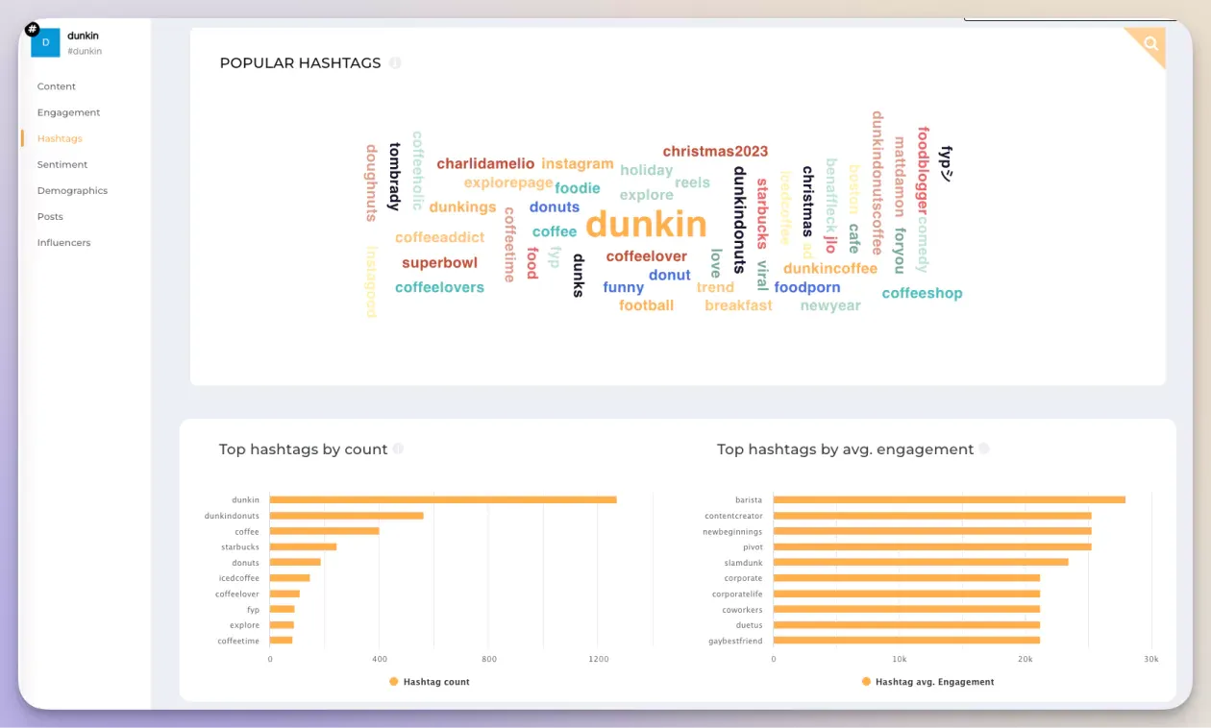Image resolution: width=1211 pixels, height=728 pixels.
Task: Click info icon beside Top hashtags by avg. engagement
Action: click(x=984, y=449)
